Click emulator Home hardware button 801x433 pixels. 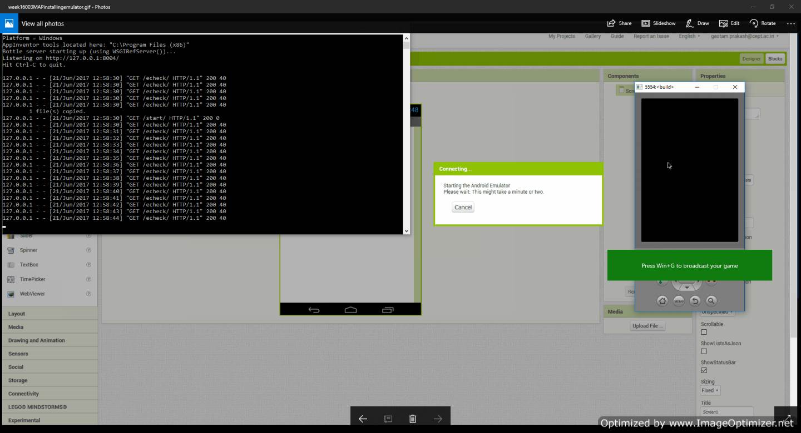(662, 301)
